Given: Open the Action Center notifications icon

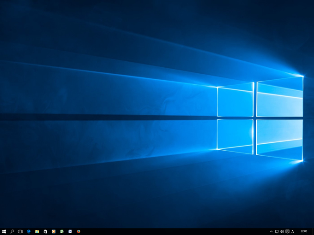Looking at the screenshot, I should 287,232.
